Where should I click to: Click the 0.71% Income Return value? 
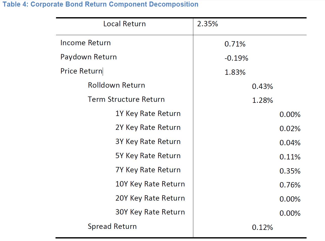pos(235,44)
